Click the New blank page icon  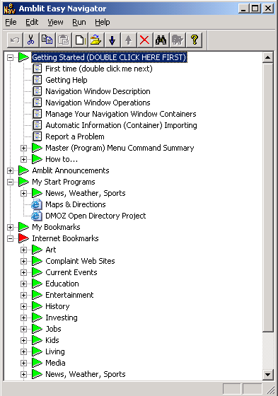click(x=80, y=40)
